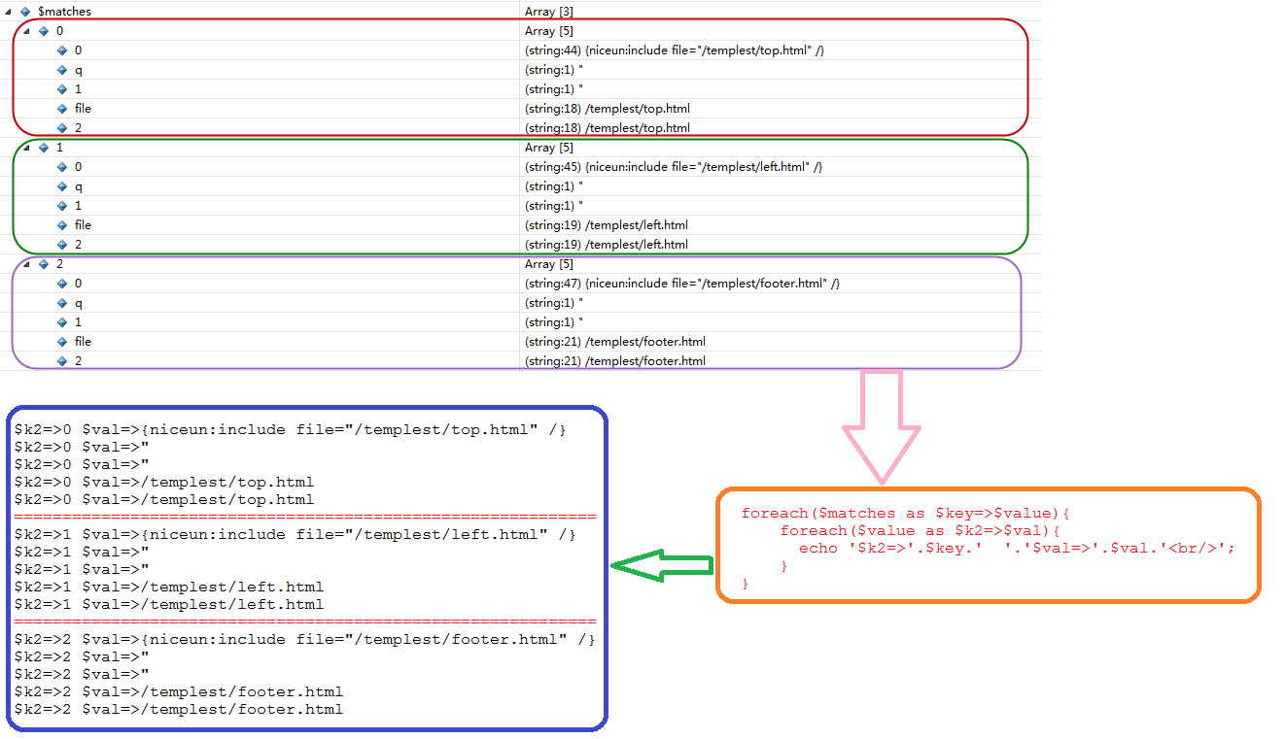
Task: Click the output line '$k2=>1 $val=>{niceun:include file="/templest/left.html" /}'
Action: coord(295,535)
